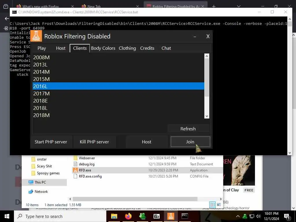Click the taskbar search box
This screenshot has height=222, width=296.
[60, 216]
